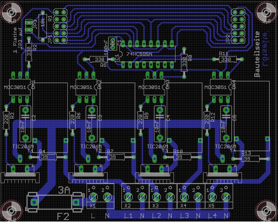Pick the 10nF capacitor C4
Image resolution: width=278 pixels, height=222 pixels.
pyautogui.click(x=160, y=124)
